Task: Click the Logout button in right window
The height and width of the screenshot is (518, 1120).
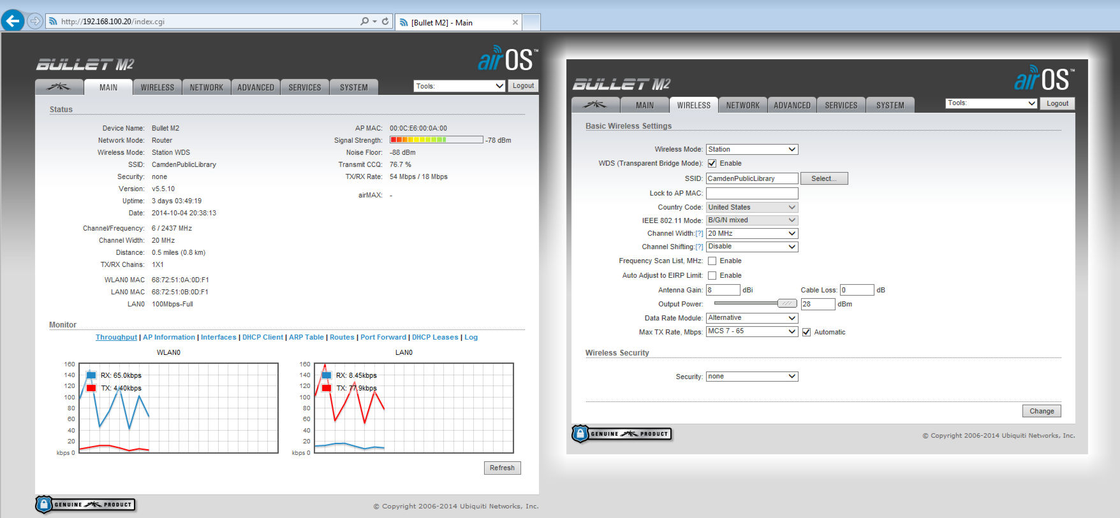Action: point(1057,103)
